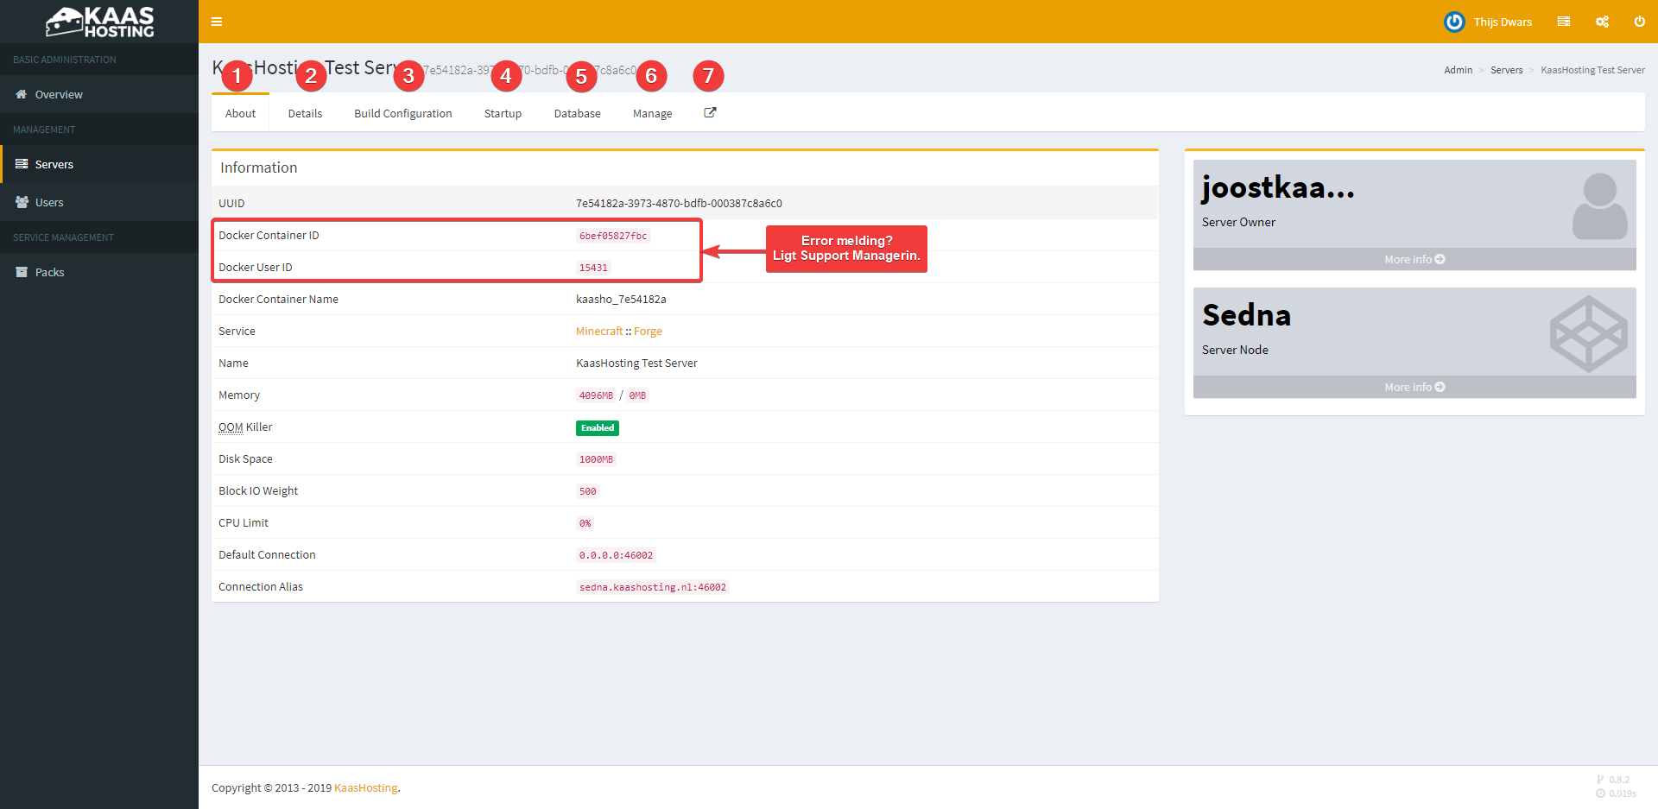Image resolution: width=1658 pixels, height=809 pixels.
Task: Click More info under Server Owner
Action: [x=1414, y=260]
